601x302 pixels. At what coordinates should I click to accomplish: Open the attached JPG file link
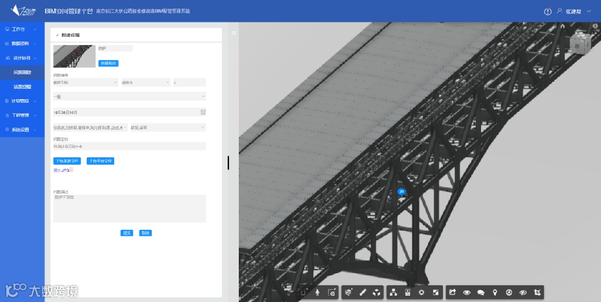(x=61, y=171)
